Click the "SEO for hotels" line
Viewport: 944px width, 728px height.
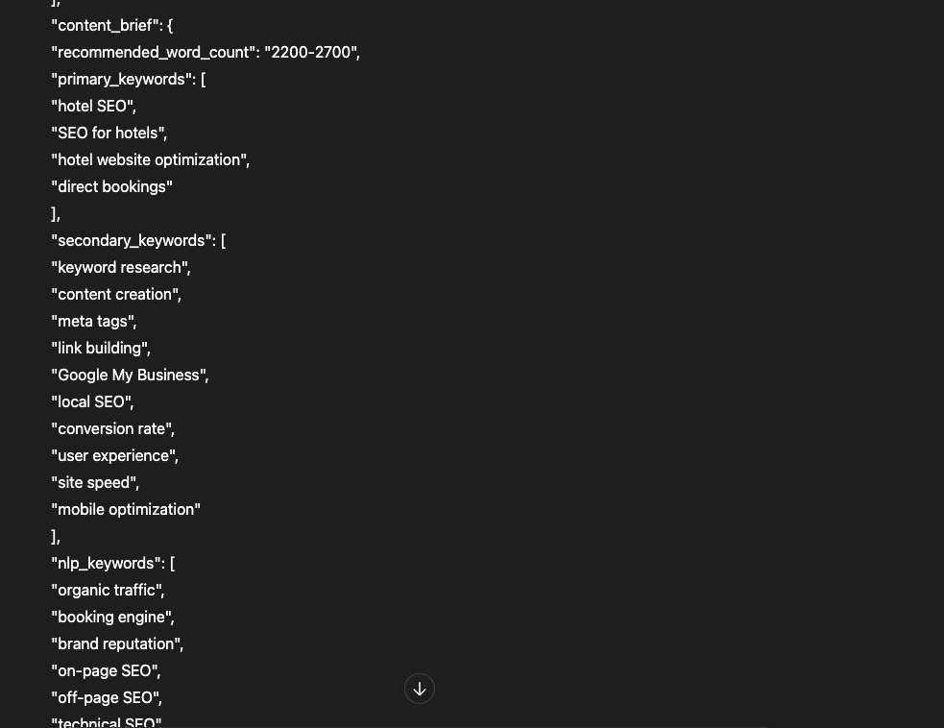coord(109,133)
